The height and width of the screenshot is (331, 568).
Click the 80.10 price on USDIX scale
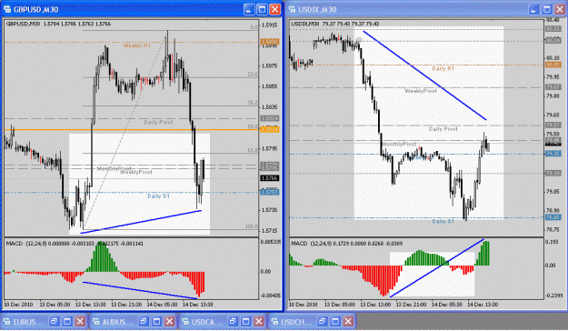553,58
